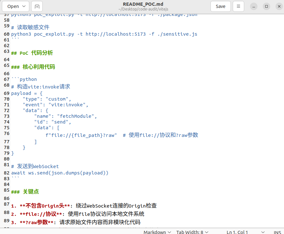Click the '# 构造vite:invoke请求' comment
Image resolution: width=284 pixels, height=234 pixels.
(40, 87)
